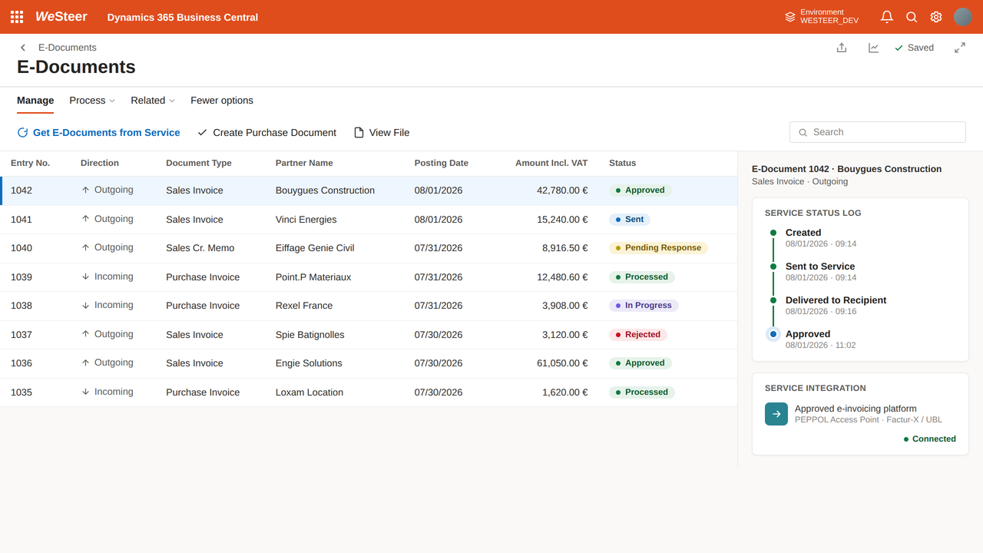983x553 pixels.
Task: Open the analytics chart icon
Action: (x=873, y=48)
